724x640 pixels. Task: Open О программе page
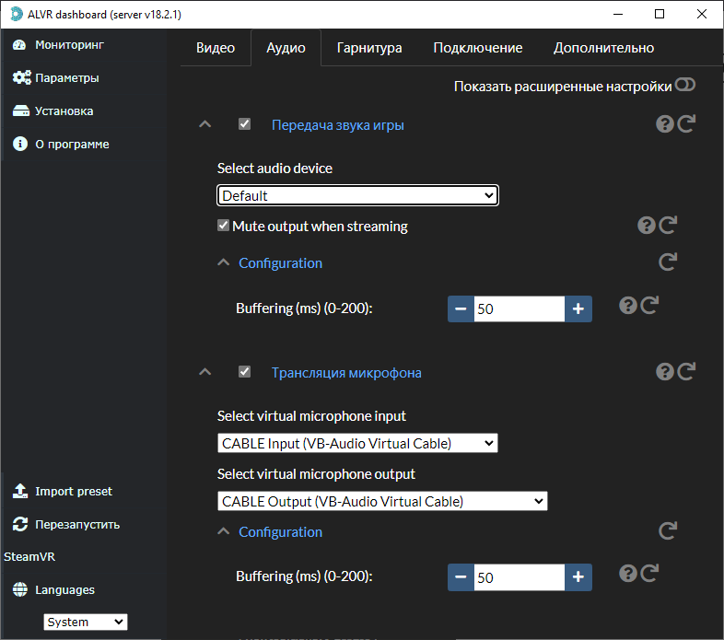tap(72, 144)
